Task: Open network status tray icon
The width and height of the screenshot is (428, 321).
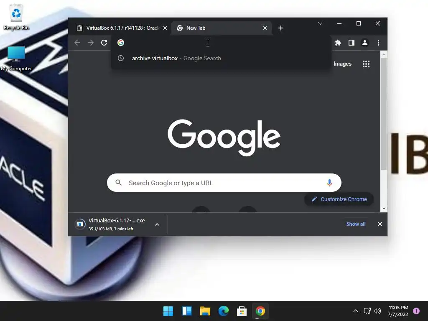Action: (x=367, y=311)
